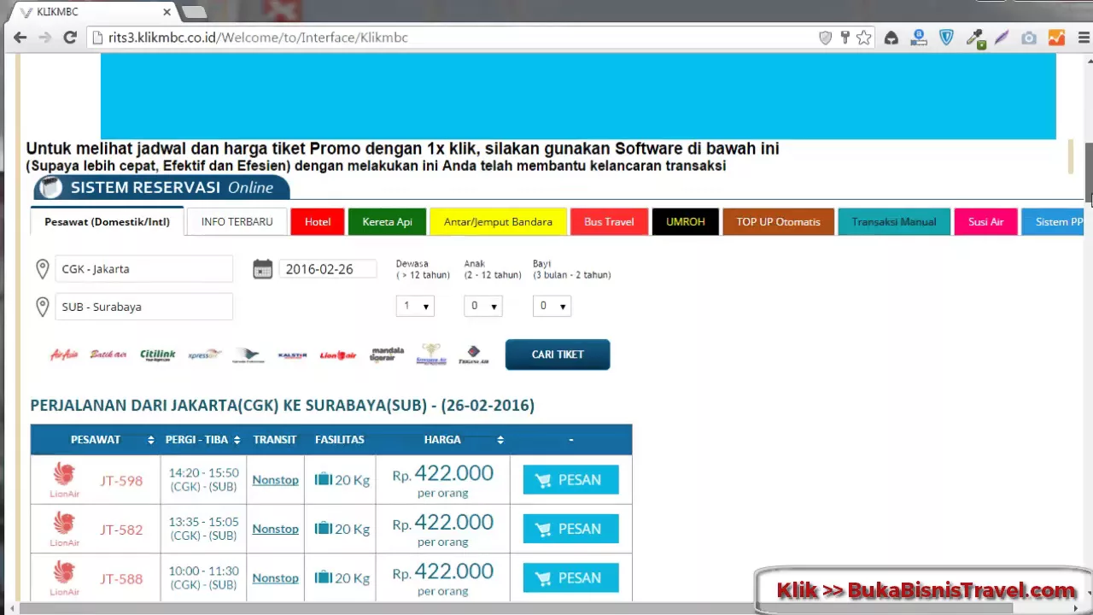Screen dimensions: 1093x615
Task: Open the purple feather extension icon
Action: [1002, 38]
